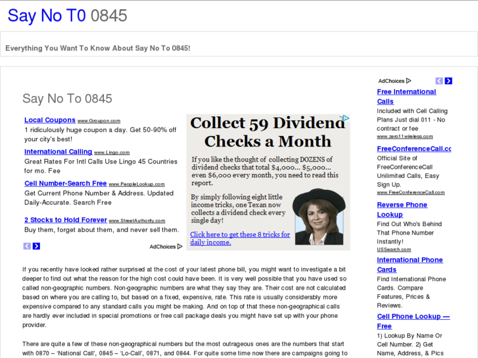Visit the www.StreetAuthority.com link

click(137, 221)
